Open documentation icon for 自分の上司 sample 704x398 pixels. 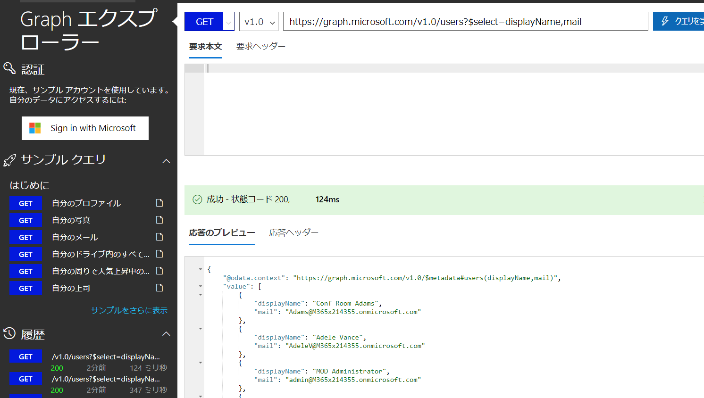pyautogui.click(x=159, y=288)
